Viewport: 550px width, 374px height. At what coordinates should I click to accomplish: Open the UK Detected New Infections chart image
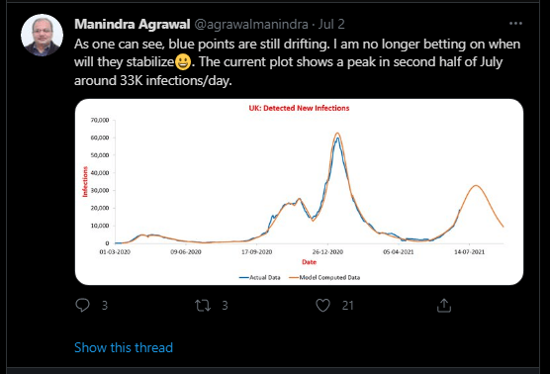coord(299,192)
